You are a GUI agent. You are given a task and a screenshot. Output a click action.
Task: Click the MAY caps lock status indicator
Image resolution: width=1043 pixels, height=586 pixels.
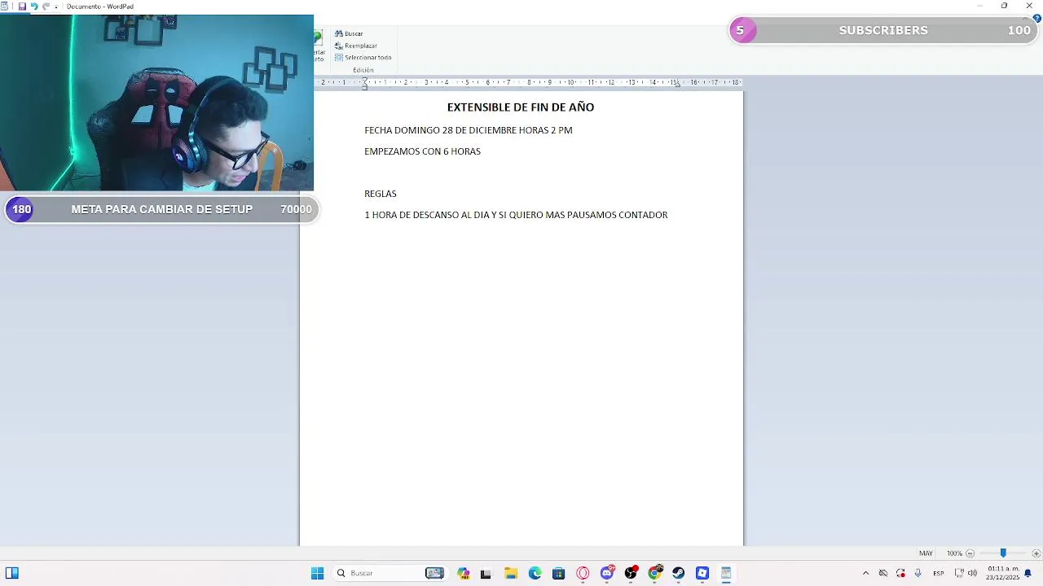tap(926, 553)
